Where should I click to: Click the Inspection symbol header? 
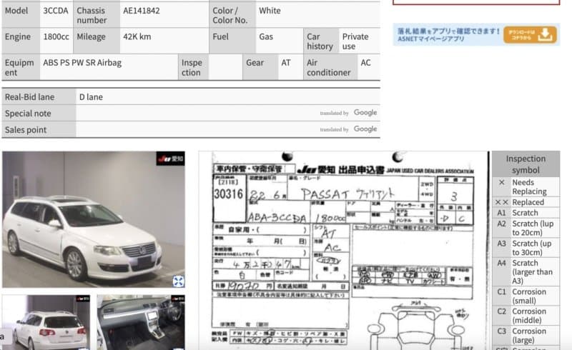tap(526, 164)
